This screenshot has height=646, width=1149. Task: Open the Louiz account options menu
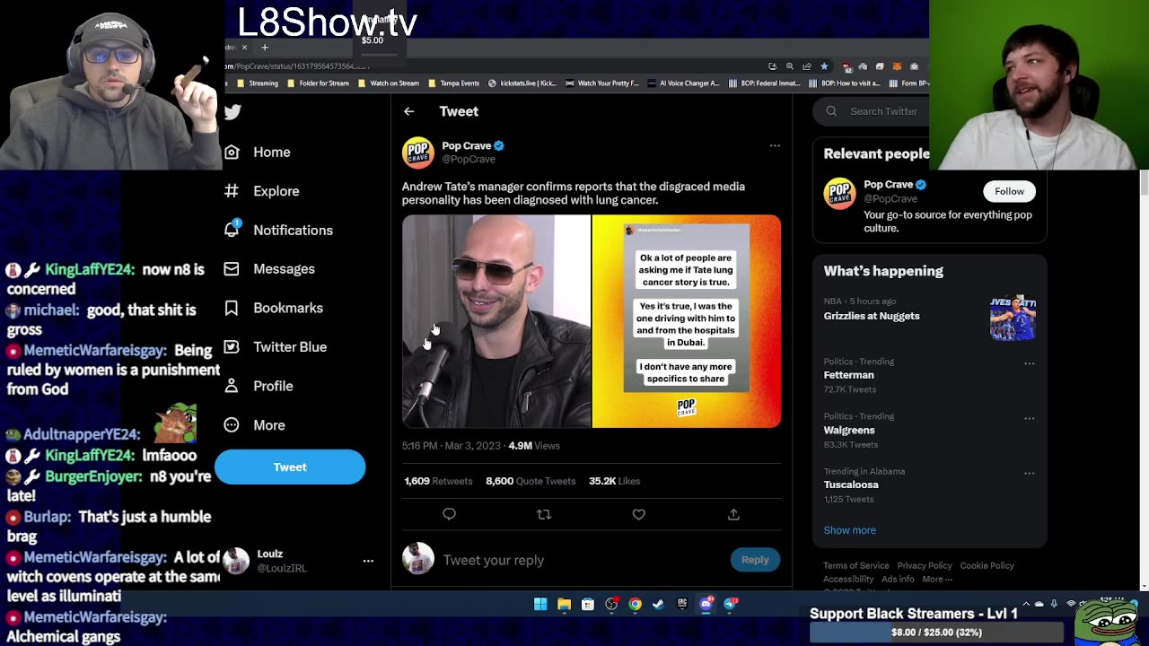tap(368, 561)
